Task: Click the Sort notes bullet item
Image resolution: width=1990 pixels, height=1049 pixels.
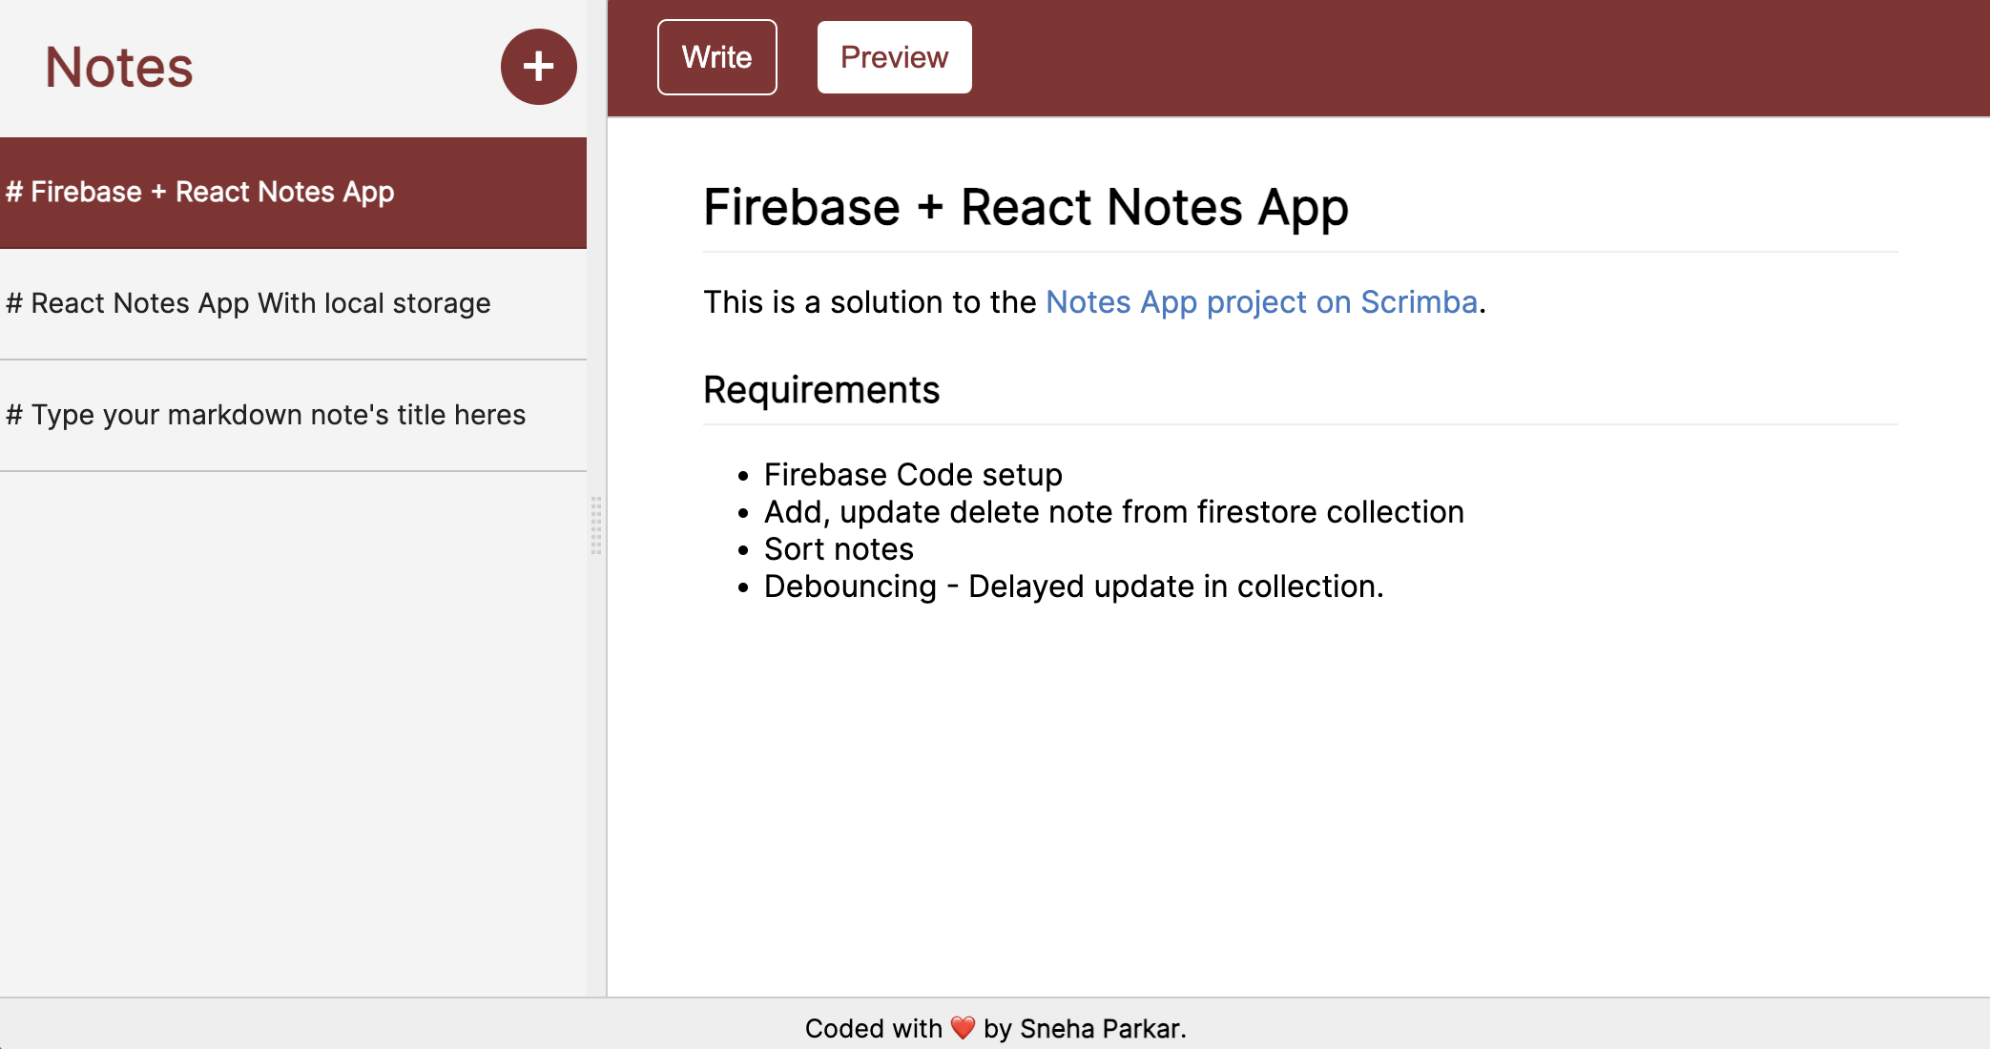Action: (x=839, y=549)
